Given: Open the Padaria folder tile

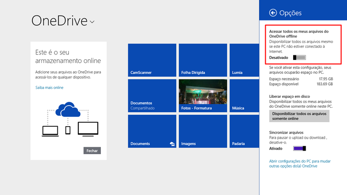Looking at the screenshot, I should point(244,131).
